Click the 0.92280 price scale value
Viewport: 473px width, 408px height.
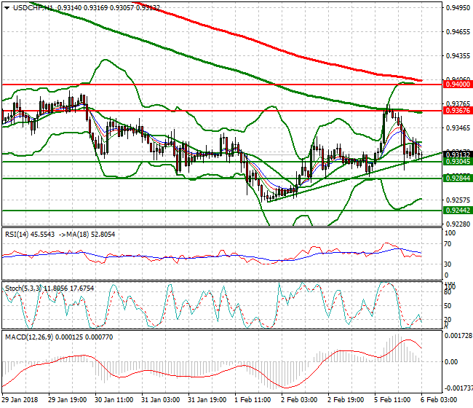point(458,224)
